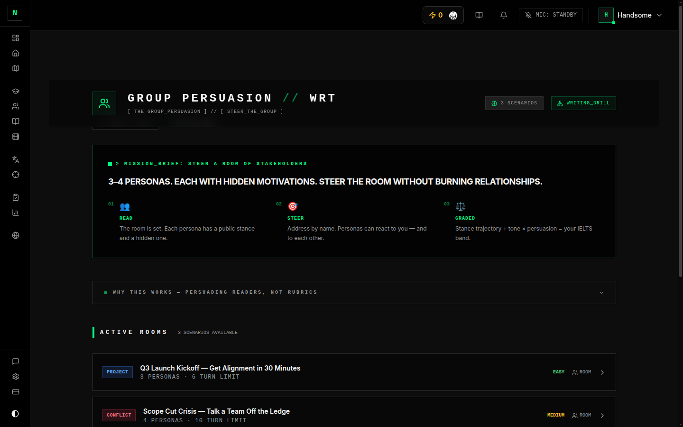
Task: Click the GRADED step heading
Action: coord(465,218)
